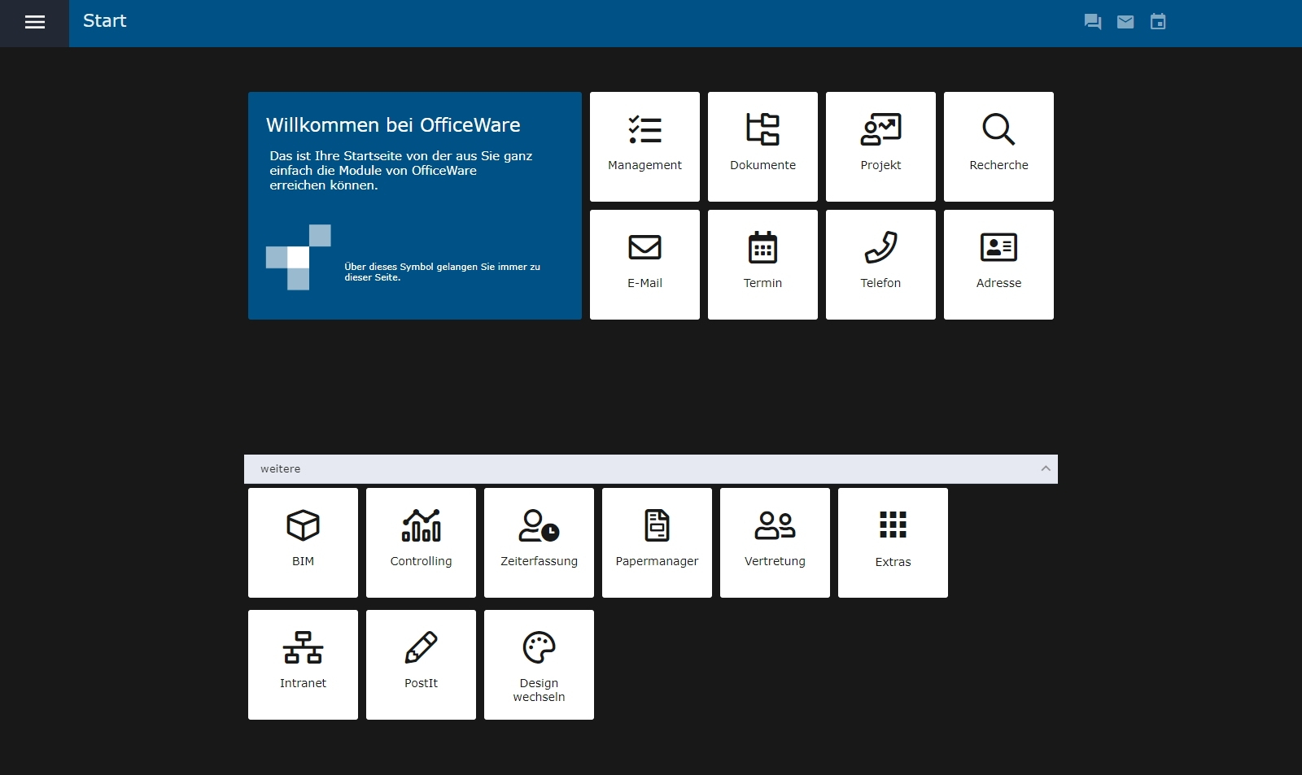Click the 'weitere' section label
Image resolution: width=1302 pixels, height=775 pixels.
click(x=280, y=469)
